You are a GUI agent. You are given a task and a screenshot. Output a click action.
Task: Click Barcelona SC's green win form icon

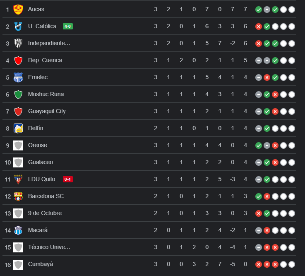(x=259, y=196)
